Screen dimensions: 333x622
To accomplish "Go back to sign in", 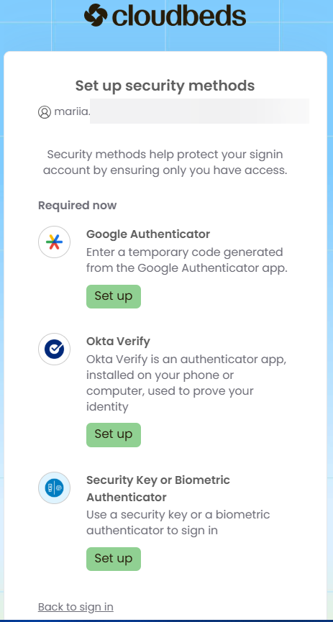I will tap(76, 607).
